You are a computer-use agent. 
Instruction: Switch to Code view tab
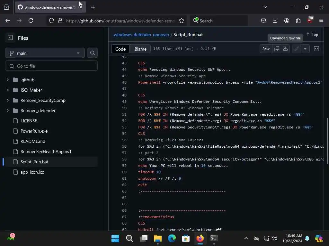pyautogui.click(x=120, y=49)
